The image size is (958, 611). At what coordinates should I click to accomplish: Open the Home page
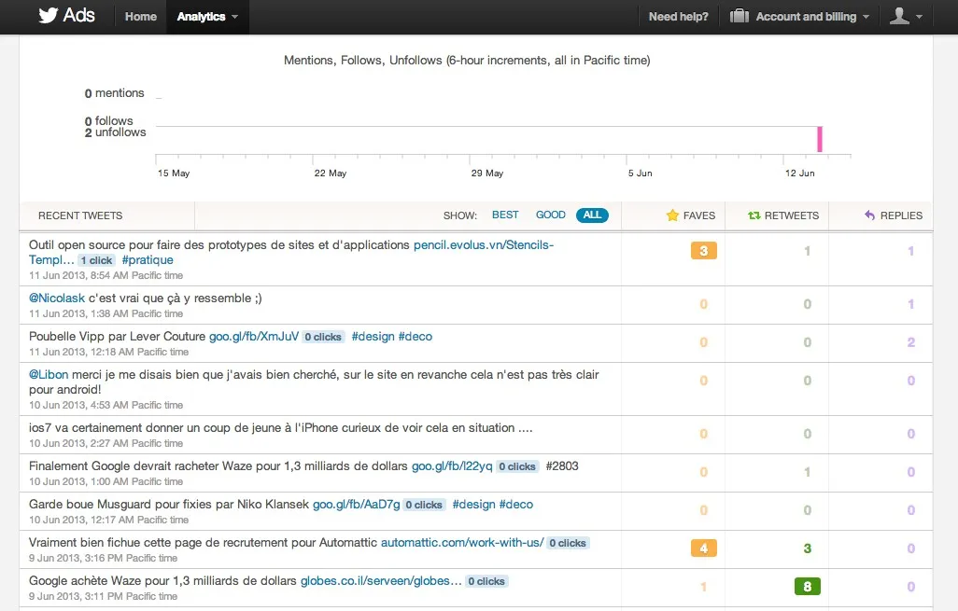click(140, 17)
